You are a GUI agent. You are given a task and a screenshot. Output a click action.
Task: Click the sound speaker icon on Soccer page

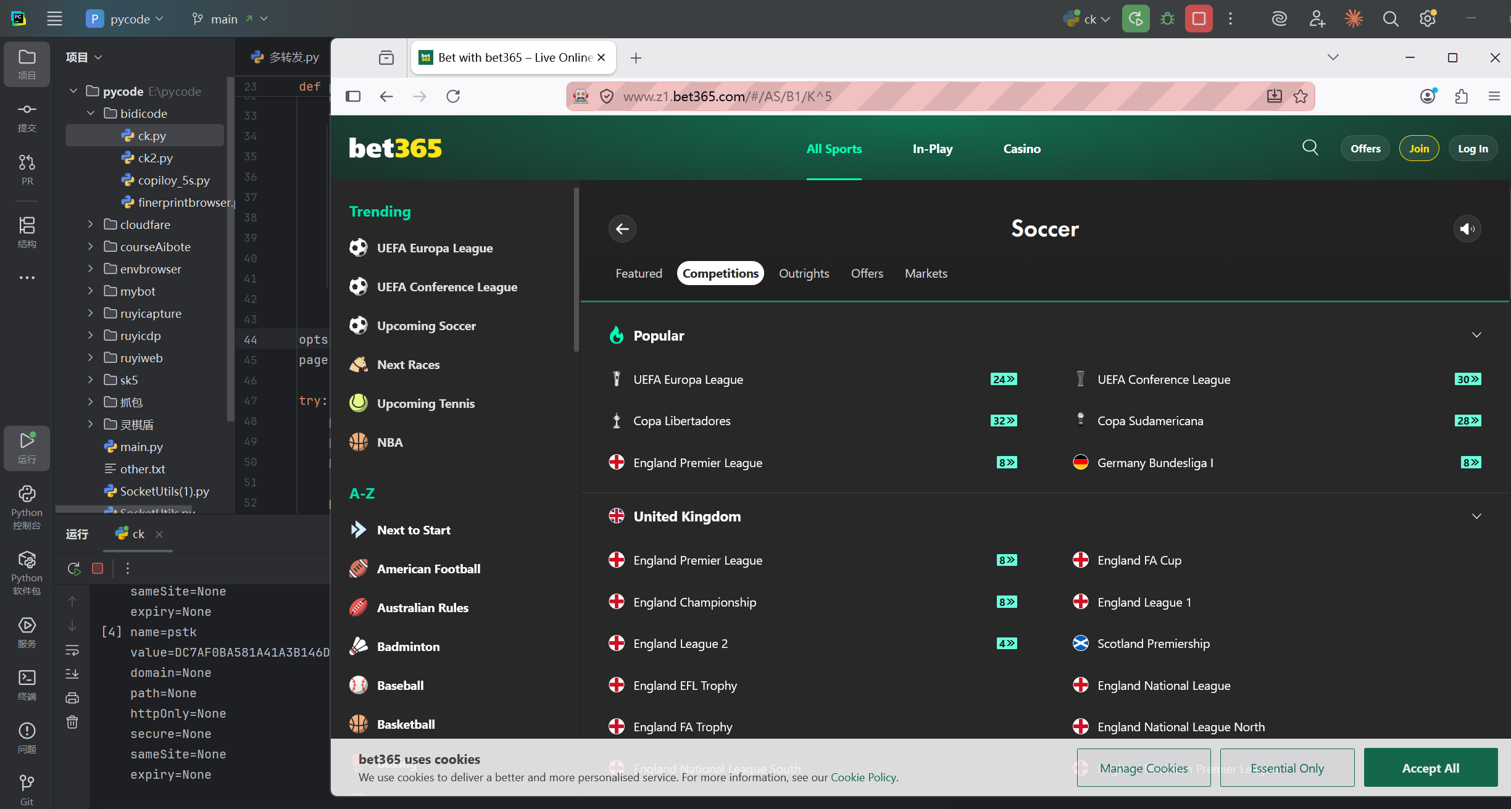coord(1467,229)
